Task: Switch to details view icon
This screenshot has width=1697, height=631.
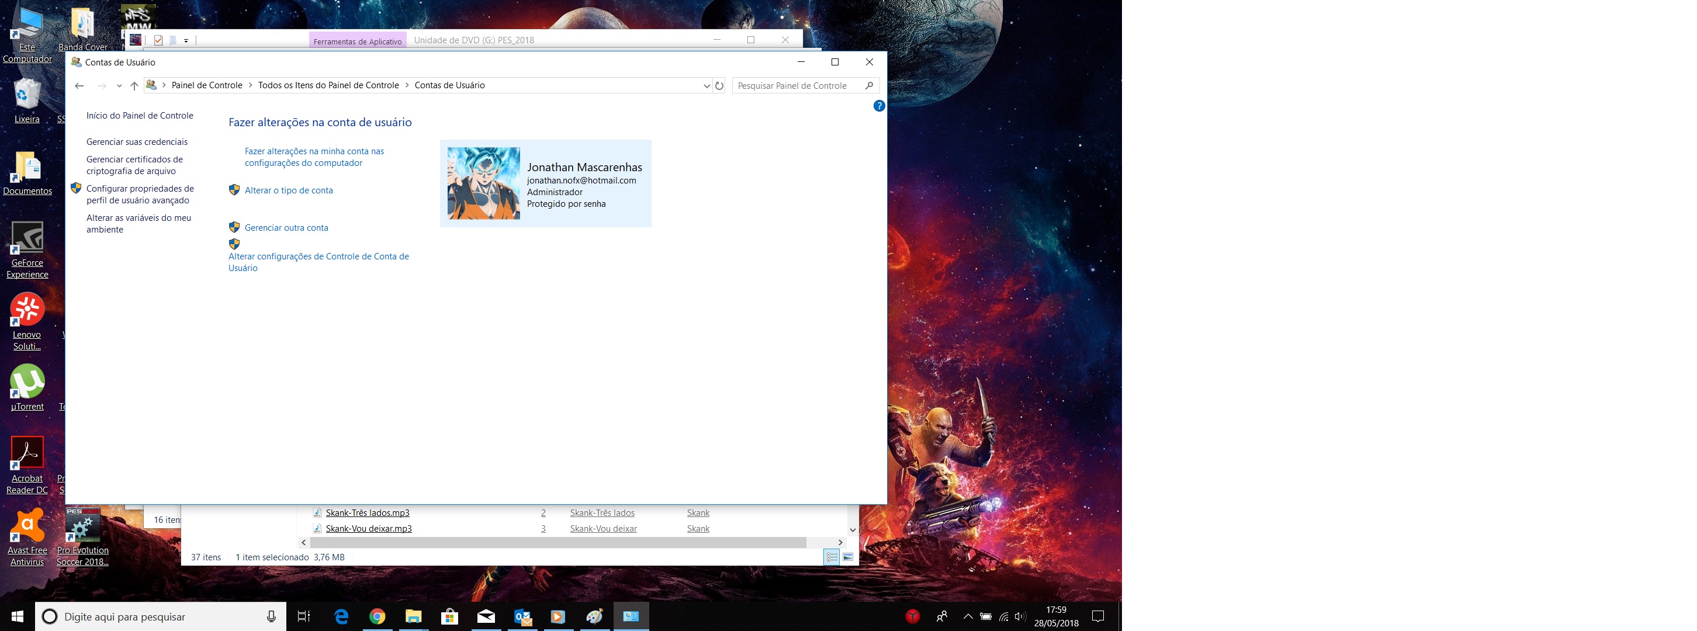Action: click(832, 557)
